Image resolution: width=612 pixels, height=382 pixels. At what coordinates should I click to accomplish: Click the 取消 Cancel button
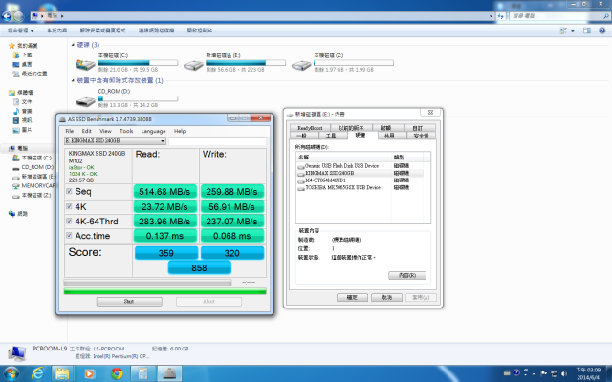[386, 297]
